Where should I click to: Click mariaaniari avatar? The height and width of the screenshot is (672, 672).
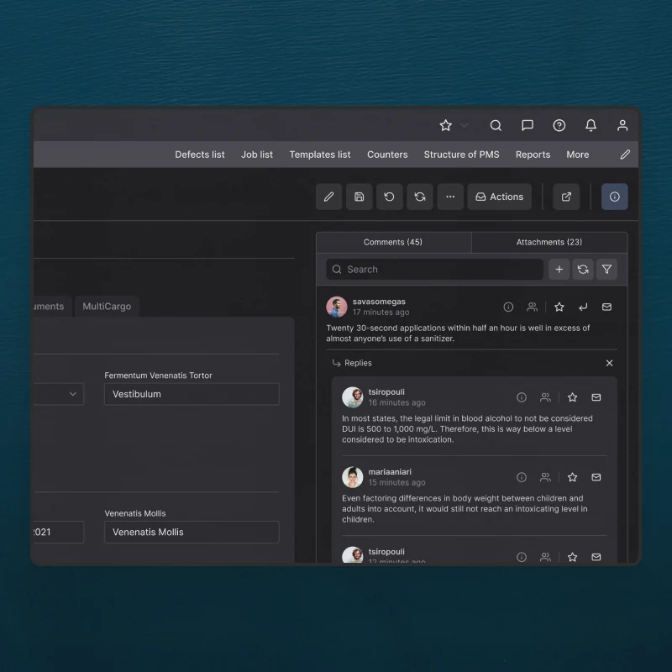click(x=352, y=477)
